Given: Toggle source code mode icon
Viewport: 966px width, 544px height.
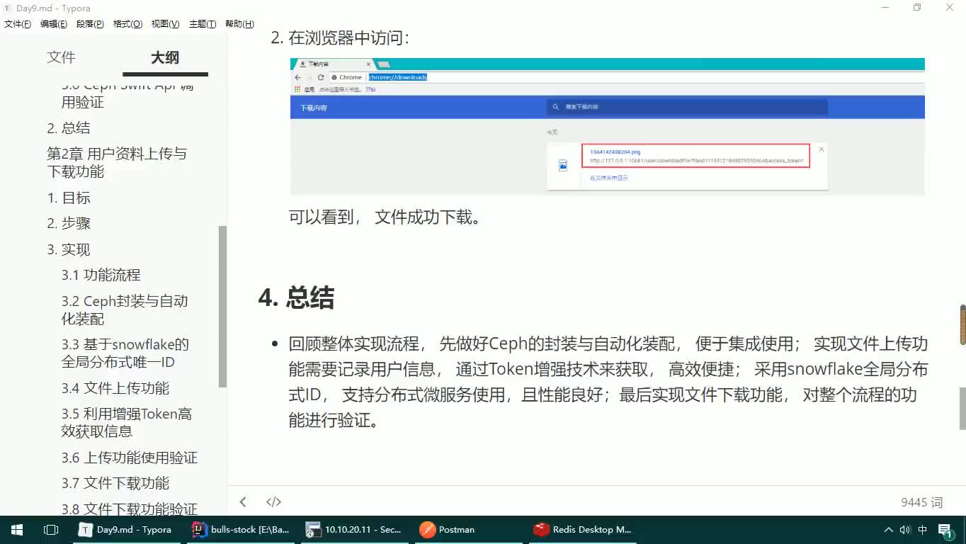Looking at the screenshot, I should tap(273, 501).
